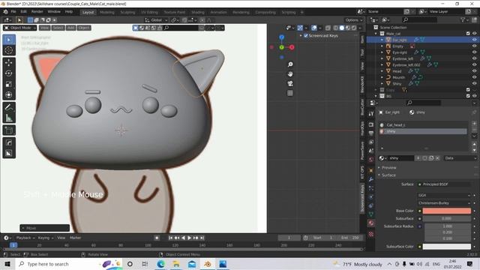Select the Add Cube tool
Image resolution: width=480 pixels, height=270 pixels.
tap(9, 130)
